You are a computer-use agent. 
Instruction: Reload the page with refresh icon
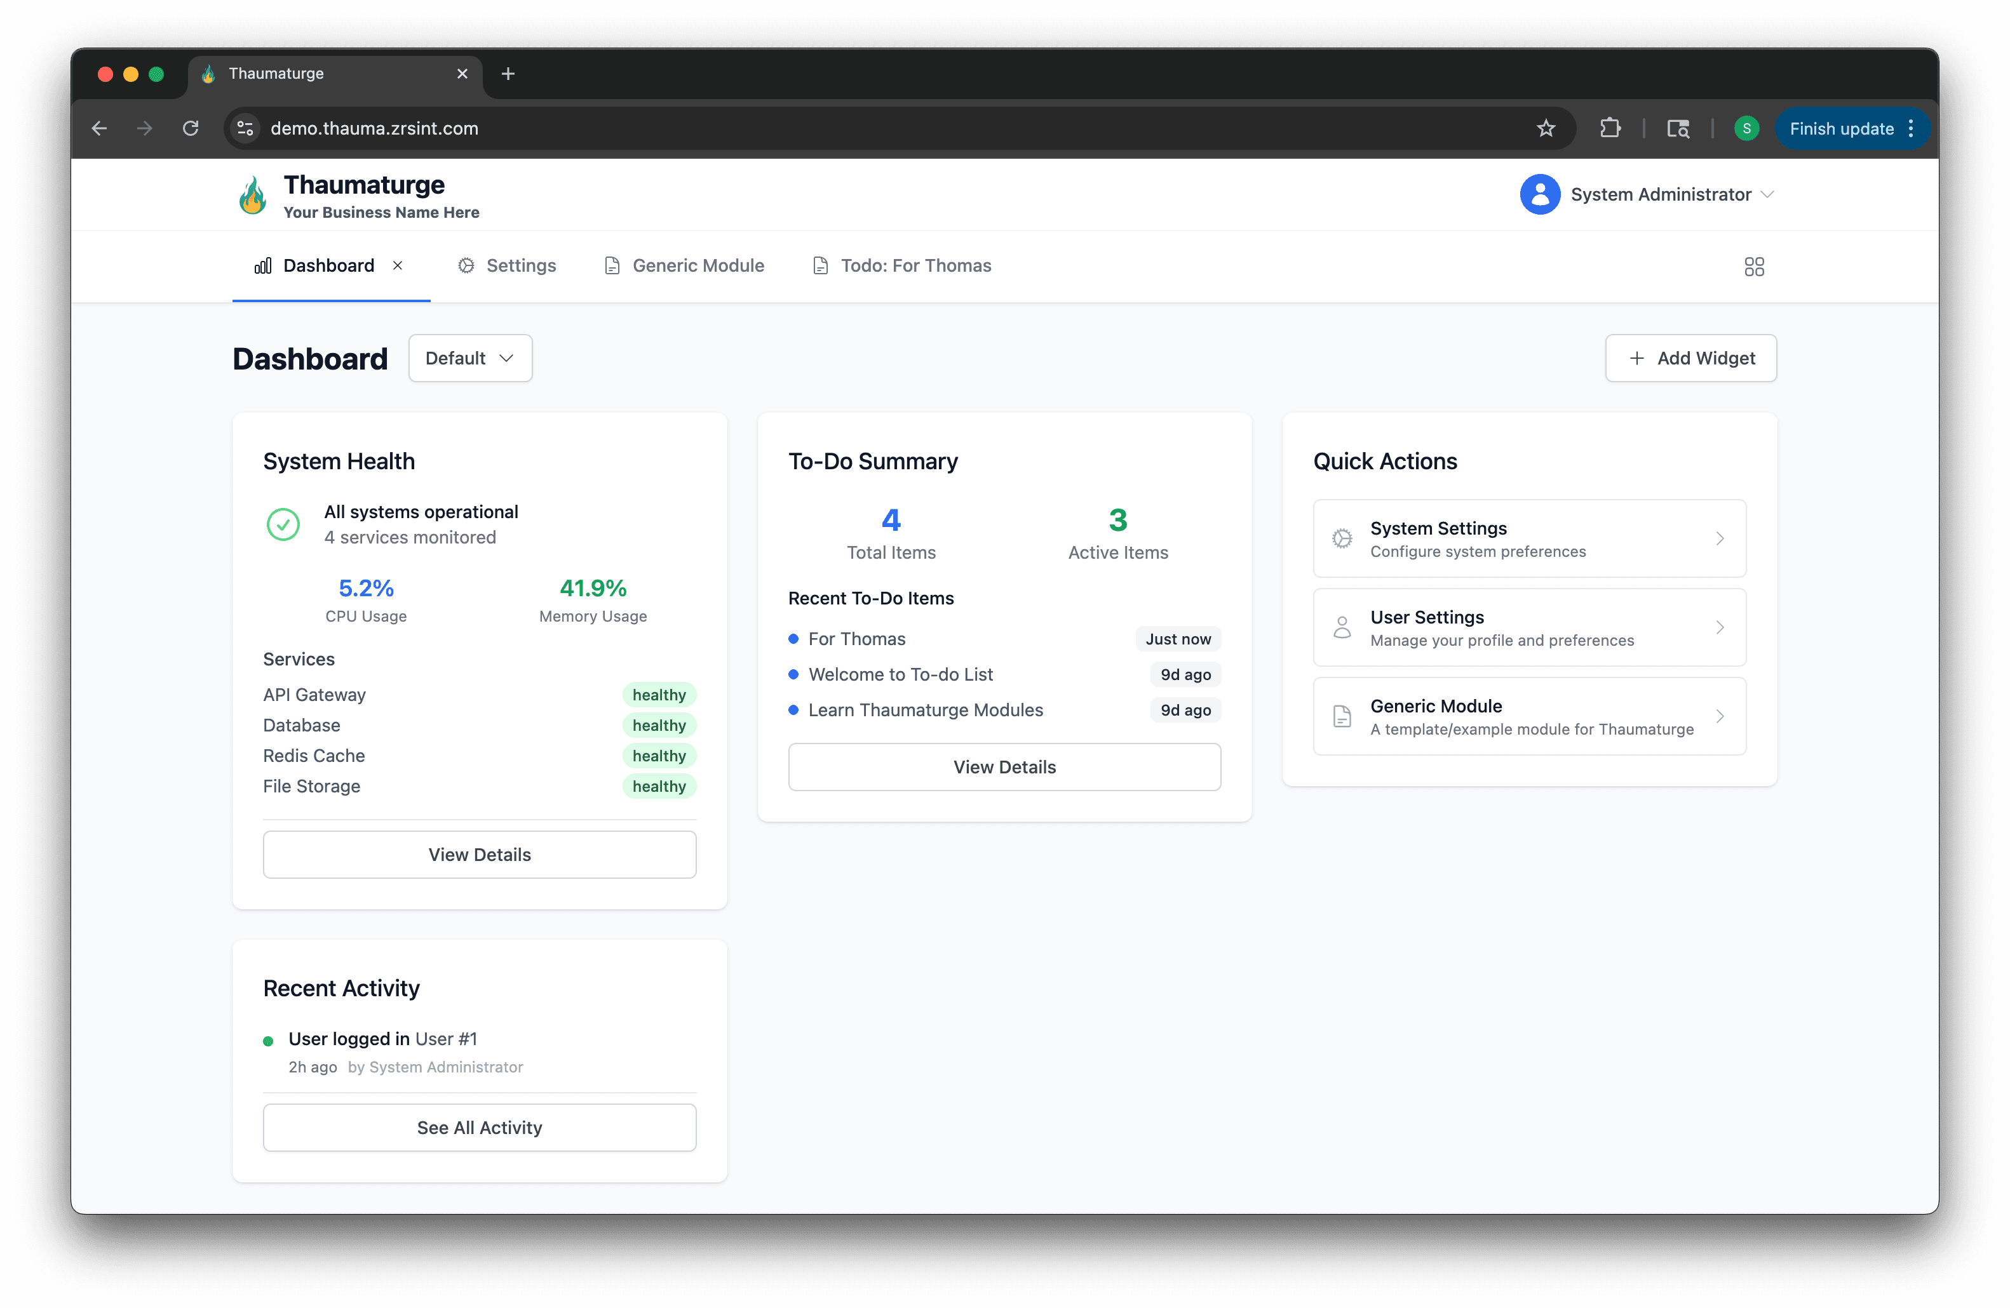(x=191, y=128)
